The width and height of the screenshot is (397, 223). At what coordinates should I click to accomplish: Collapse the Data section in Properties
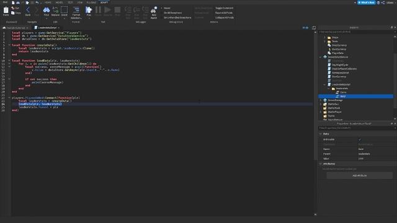click(321, 134)
